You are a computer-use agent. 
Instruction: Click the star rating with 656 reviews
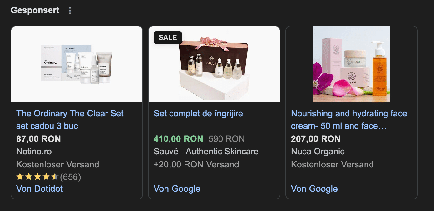pyautogui.click(x=48, y=177)
